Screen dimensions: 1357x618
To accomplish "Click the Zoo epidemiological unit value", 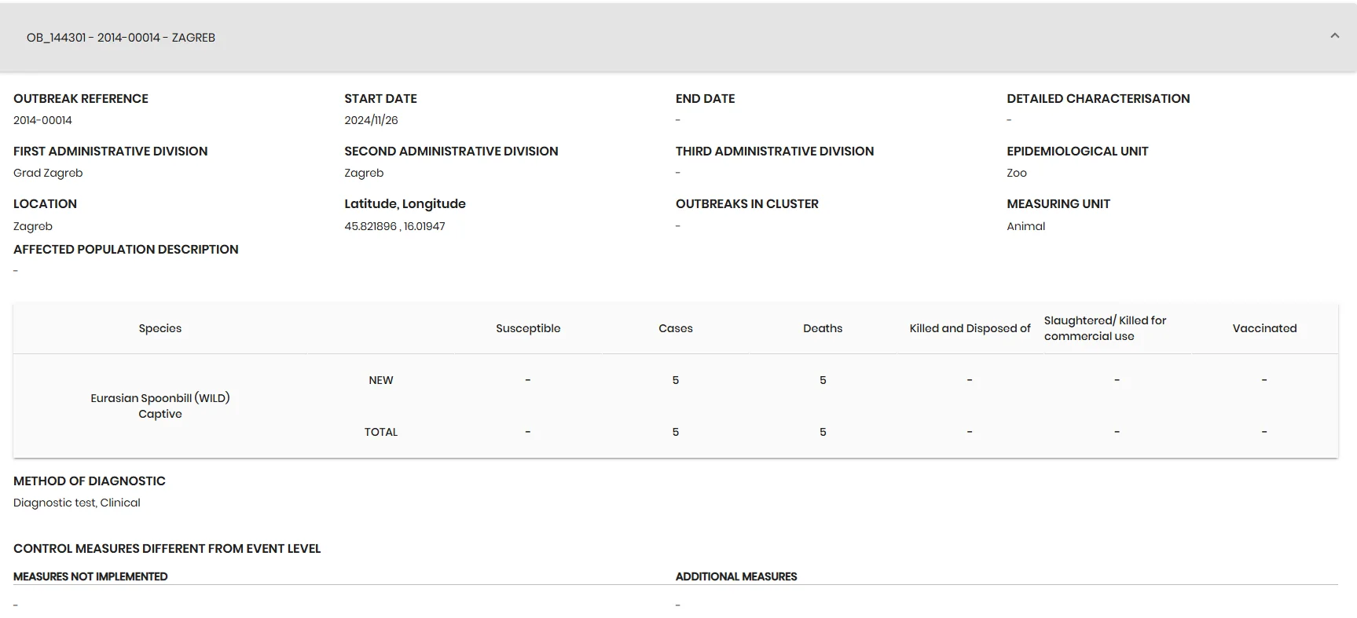I will (1017, 173).
